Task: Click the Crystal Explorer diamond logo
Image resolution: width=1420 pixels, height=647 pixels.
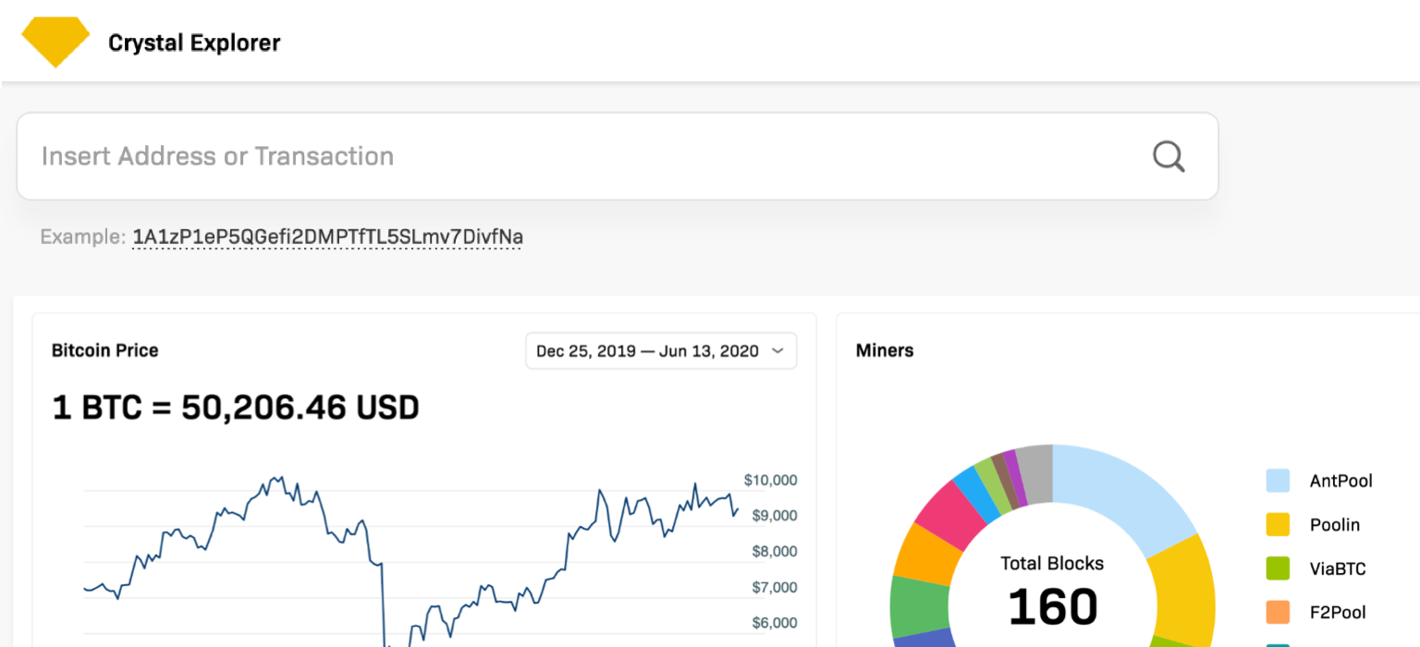Action: [55, 41]
